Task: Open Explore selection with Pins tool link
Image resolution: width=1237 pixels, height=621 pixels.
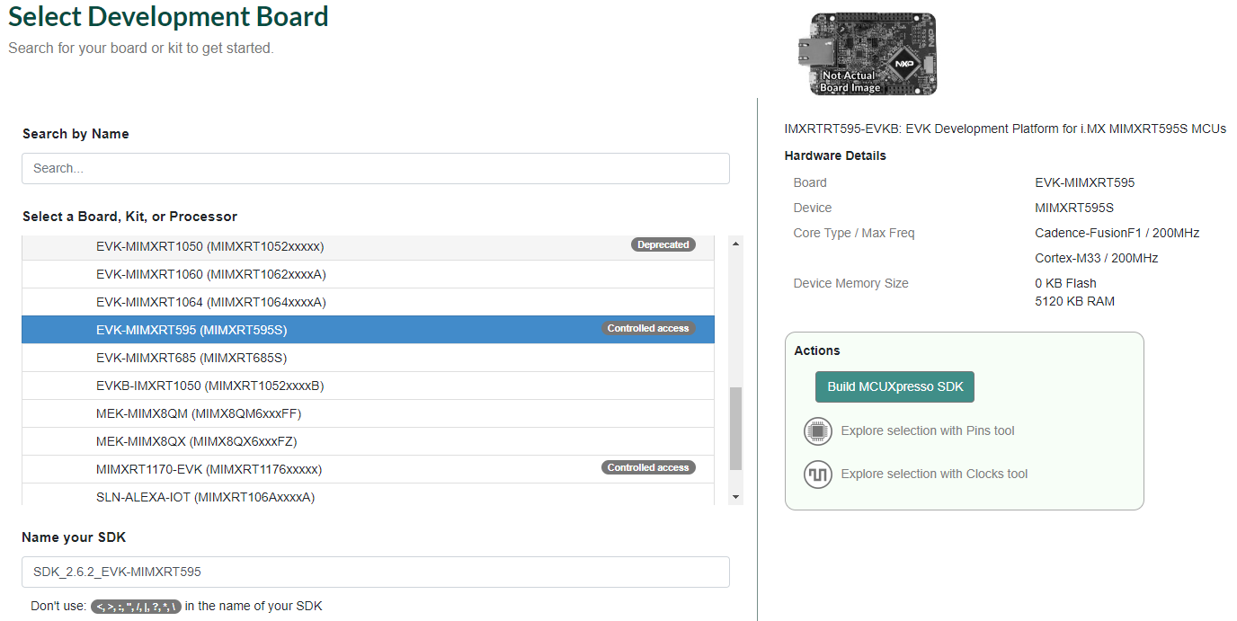Action: [927, 431]
